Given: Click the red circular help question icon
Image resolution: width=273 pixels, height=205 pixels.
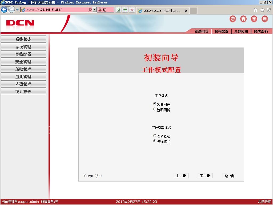Looking at the screenshot, I should pyautogui.click(x=254, y=19).
